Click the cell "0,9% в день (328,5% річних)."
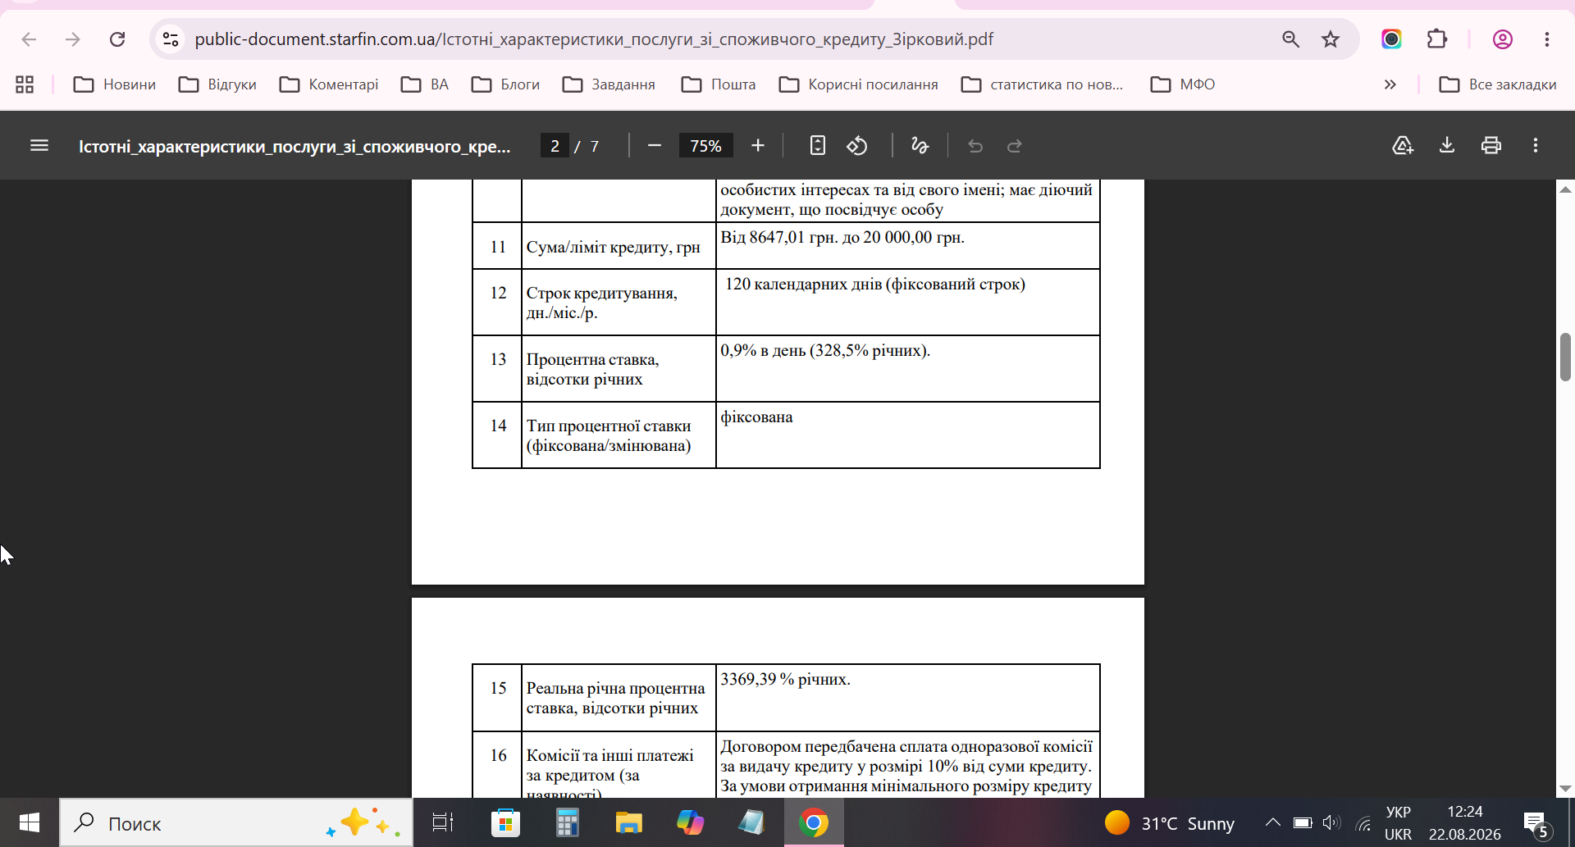 tap(907, 368)
